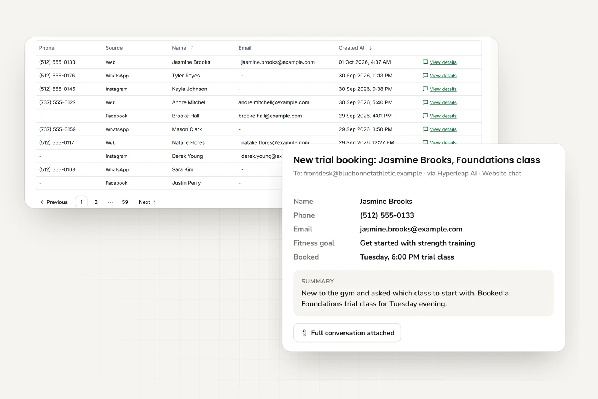Click the Email column header
This screenshot has width=598, height=399.
[245, 48]
